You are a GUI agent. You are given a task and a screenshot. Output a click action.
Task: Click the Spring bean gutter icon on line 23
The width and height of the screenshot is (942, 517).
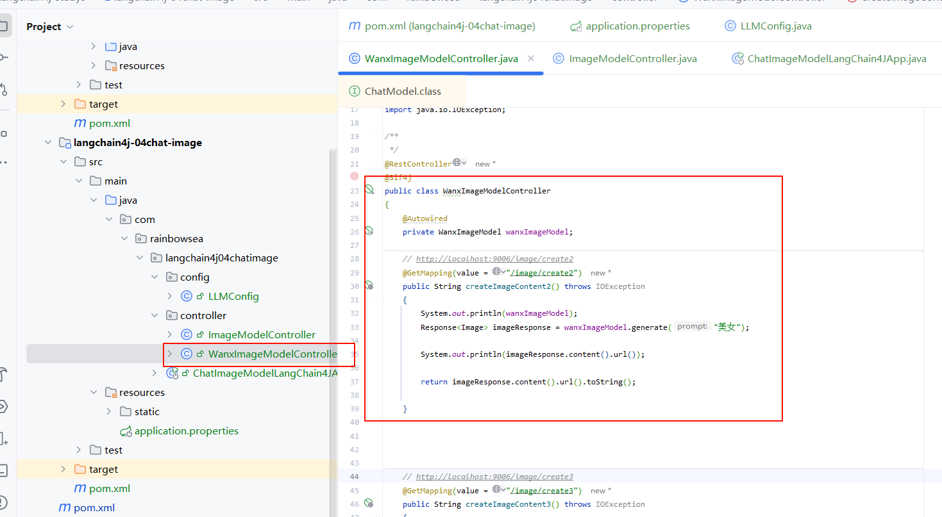369,190
